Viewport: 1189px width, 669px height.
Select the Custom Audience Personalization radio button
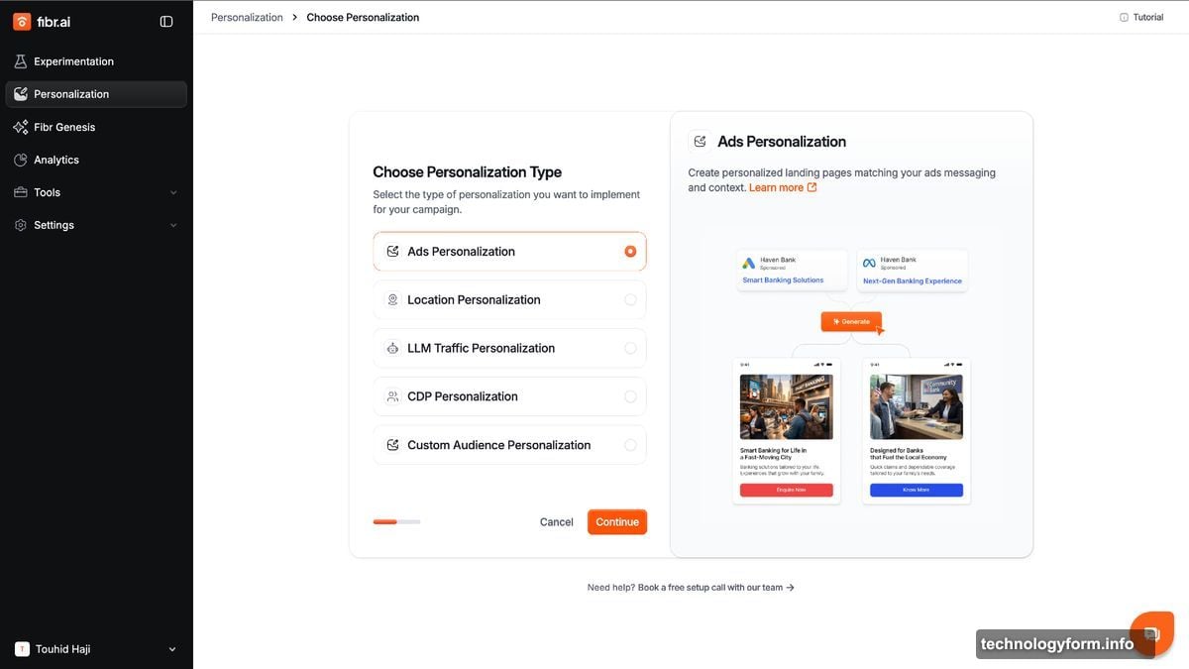(630, 445)
